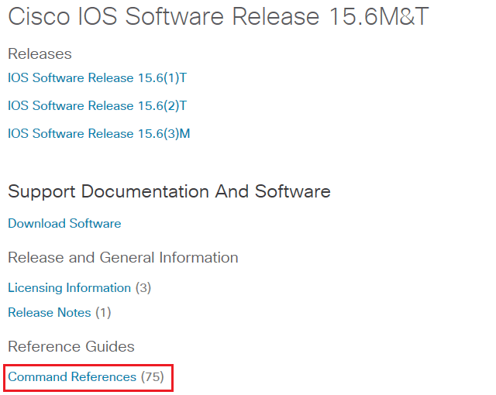Open the Release Notes link
The image size is (496, 395).
(50, 313)
